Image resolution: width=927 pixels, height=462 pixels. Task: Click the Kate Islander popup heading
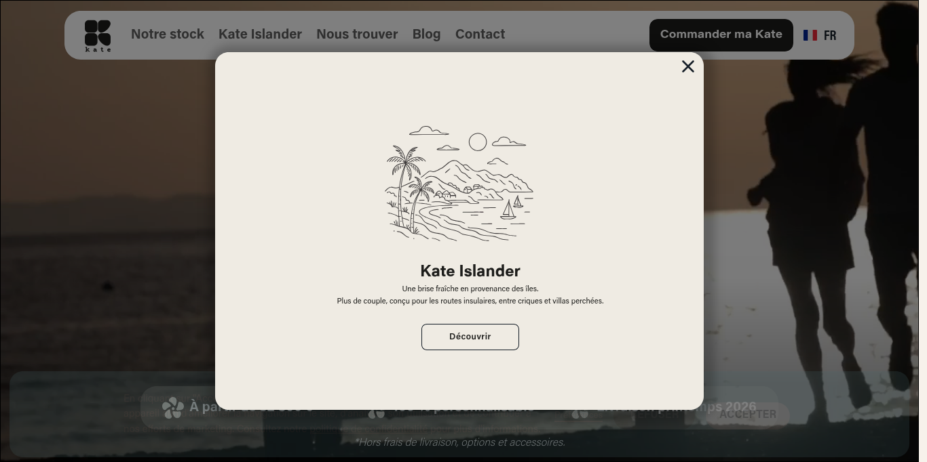[470, 271]
